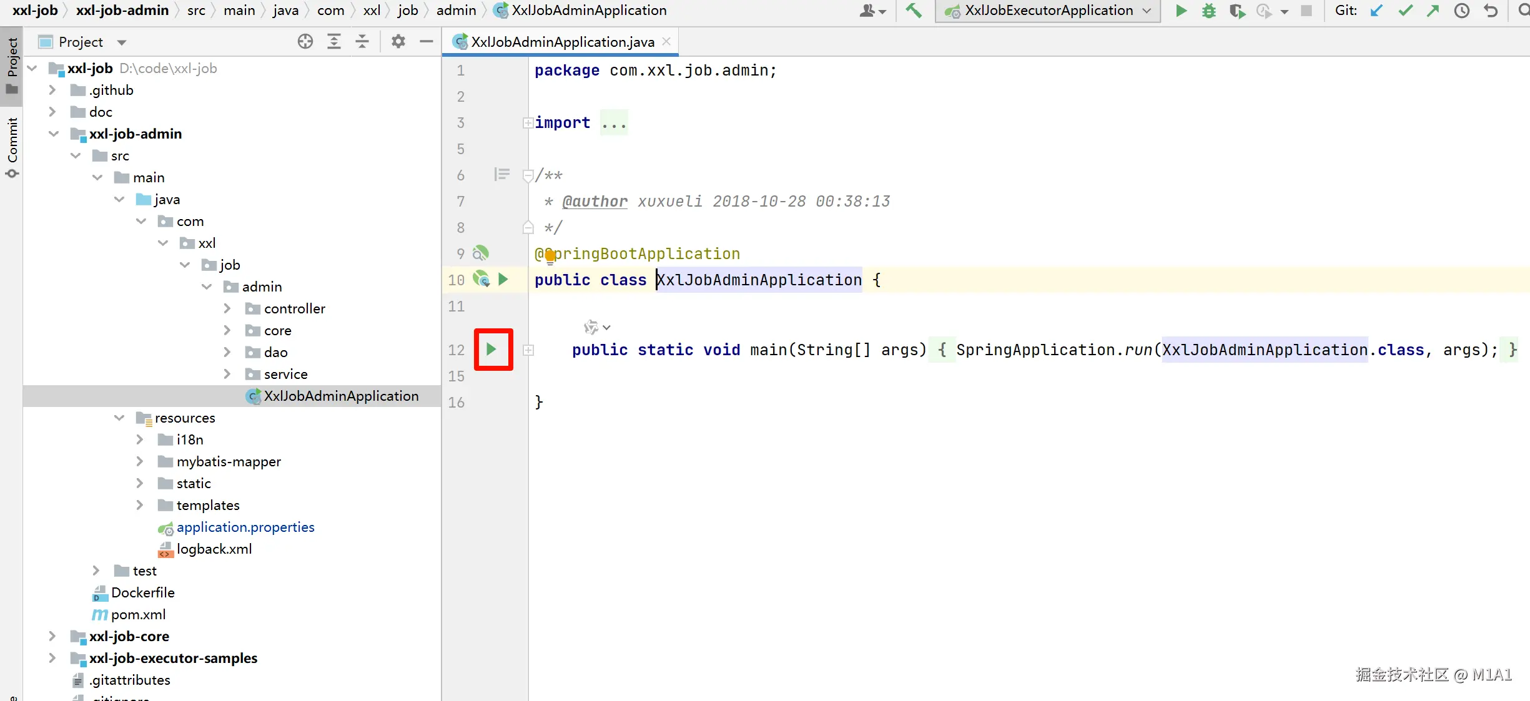Screen dimensions: 1530x701
Task: Open Git history clock icon
Action: (1462, 11)
